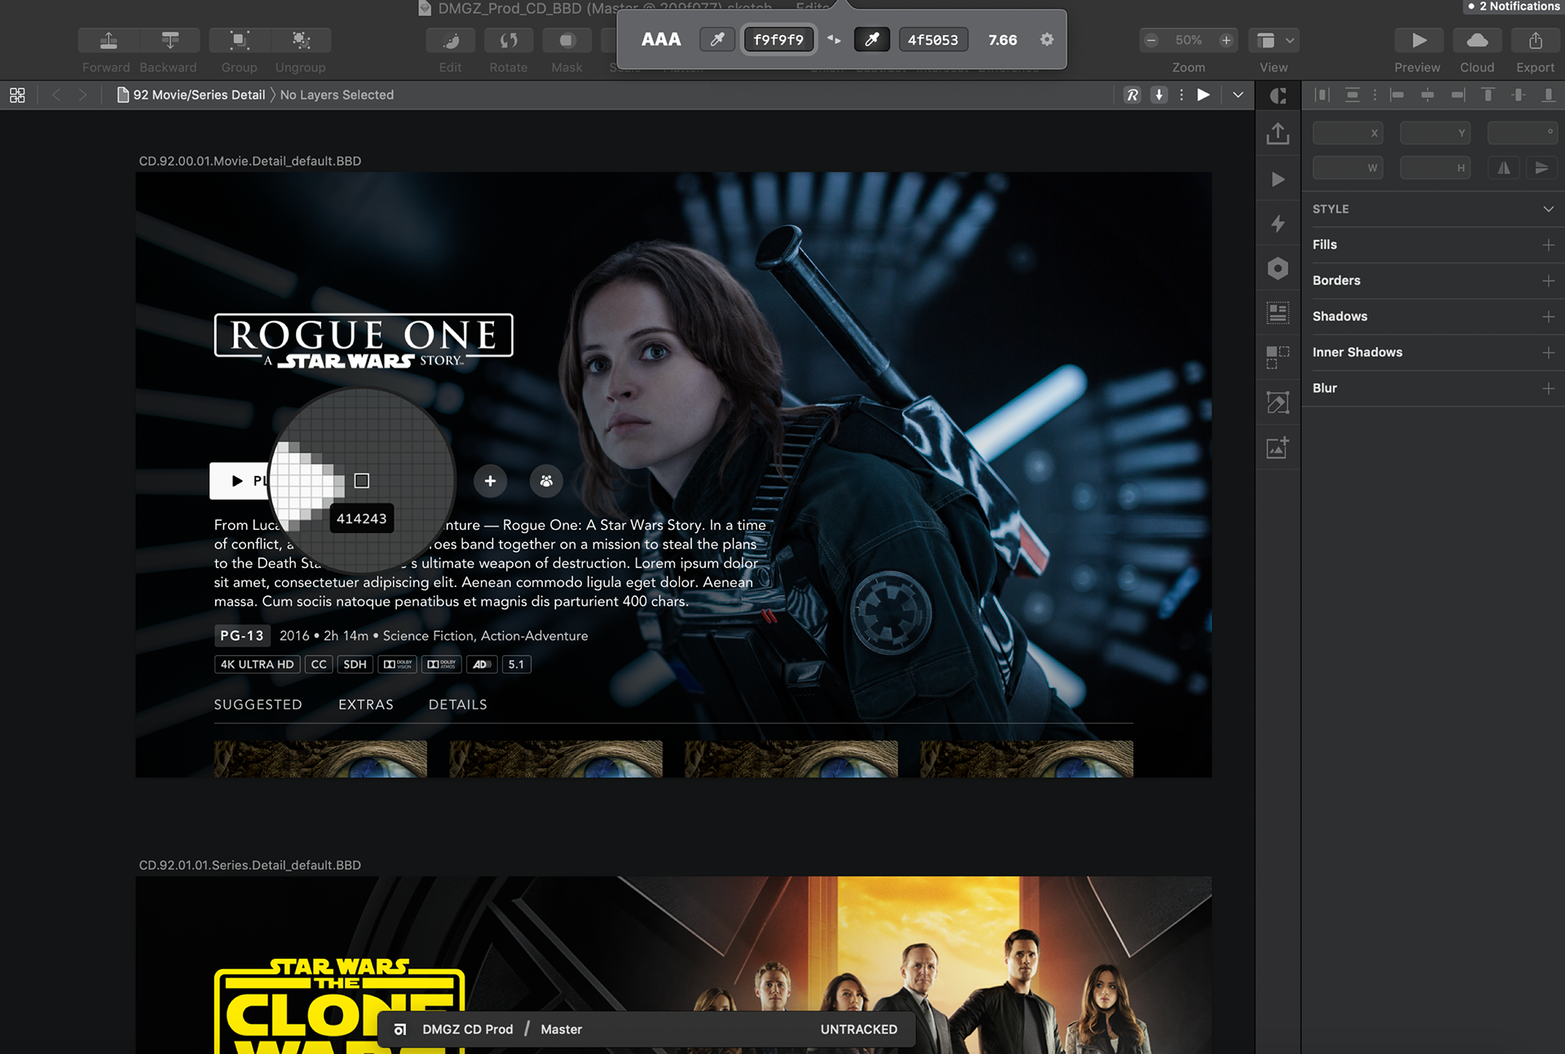Image resolution: width=1565 pixels, height=1054 pixels.
Task: Align layers to left edge
Action: coord(1397,95)
